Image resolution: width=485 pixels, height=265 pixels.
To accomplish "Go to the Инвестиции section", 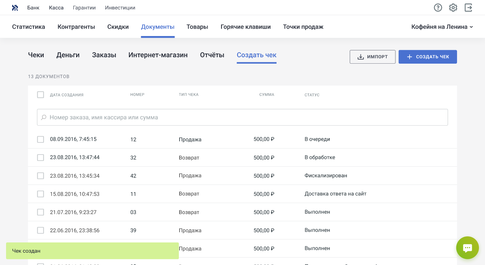I will point(120,8).
